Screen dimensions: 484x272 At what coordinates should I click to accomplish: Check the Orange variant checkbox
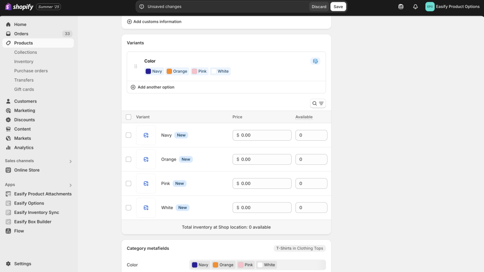pos(129,159)
